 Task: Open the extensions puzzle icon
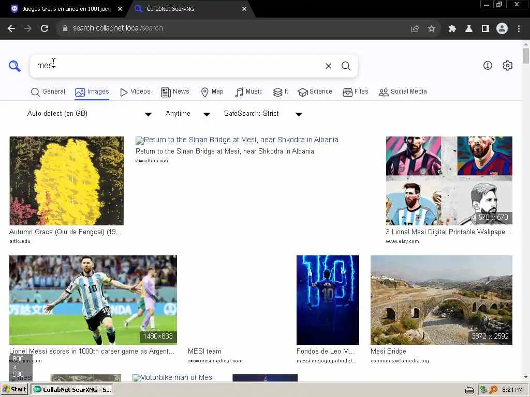pyautogui.click(x=452, y=29)
